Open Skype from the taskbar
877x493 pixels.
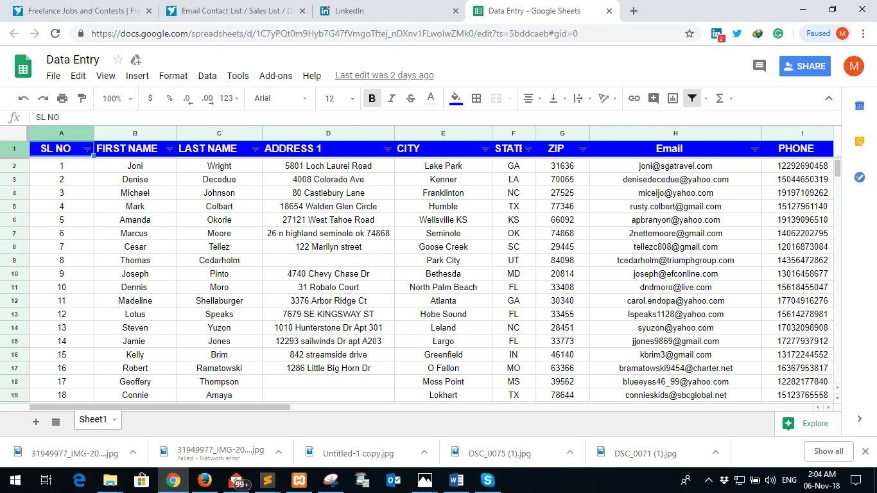click(x=487, y=480)
